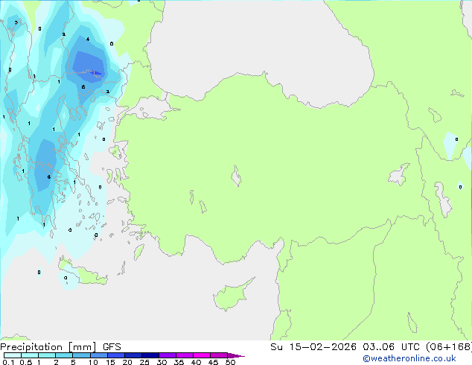Viewport: 472px width, 365px height.
Task: Click the 10 to 15 mm legend swatch
Action: click(98, 355)
